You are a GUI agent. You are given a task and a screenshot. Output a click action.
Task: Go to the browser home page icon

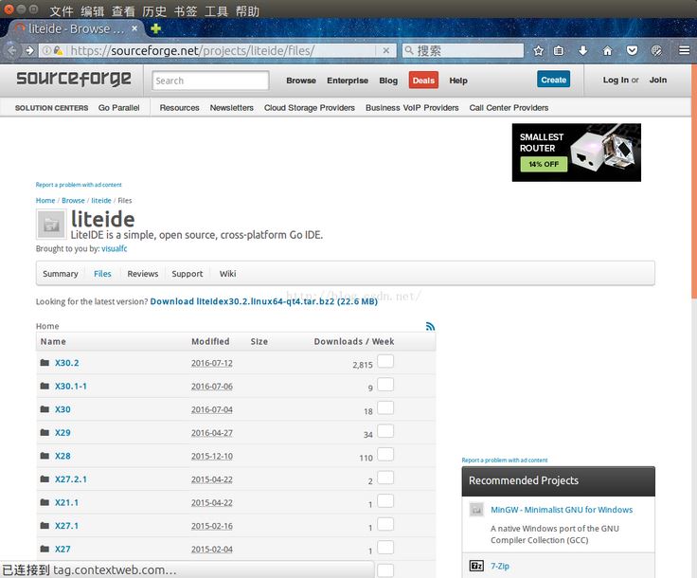tap(607, 50)
